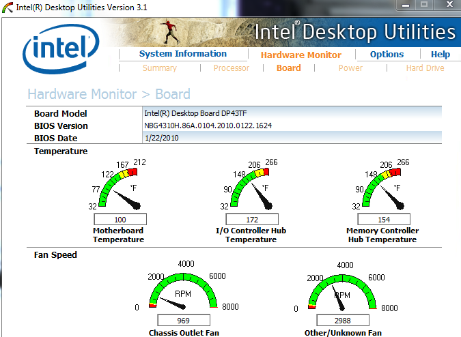Click the Motherboard Temperature label
The image size is (461, 337).
coord(118,235)
